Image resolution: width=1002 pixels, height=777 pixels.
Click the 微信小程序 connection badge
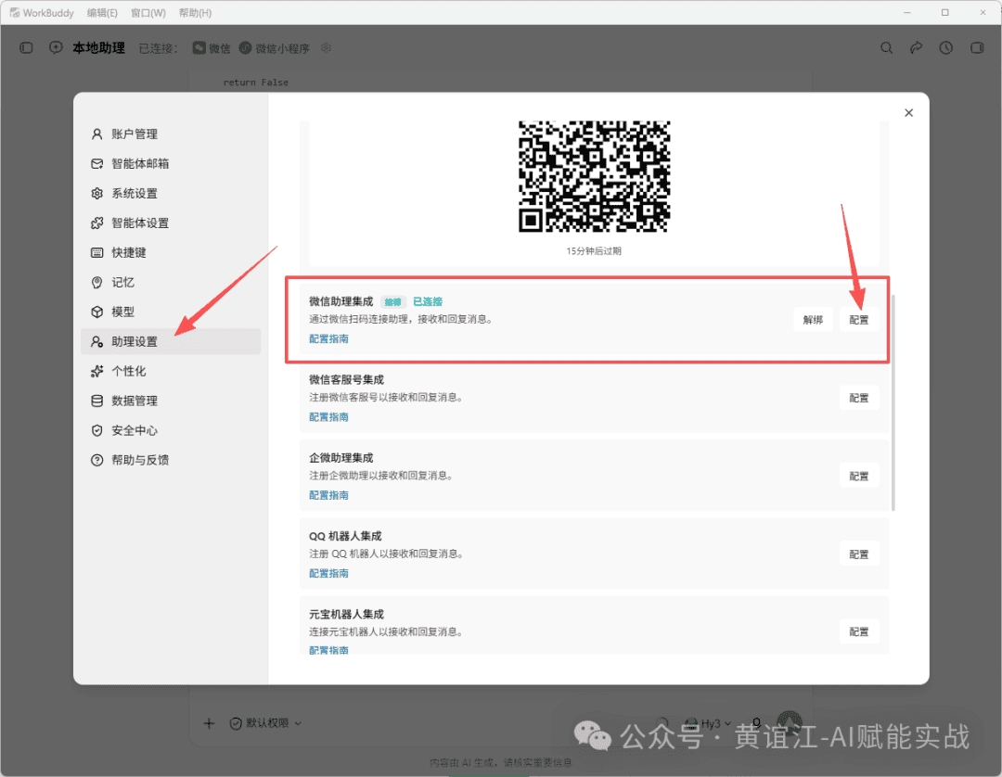click(x=274, y=48)
